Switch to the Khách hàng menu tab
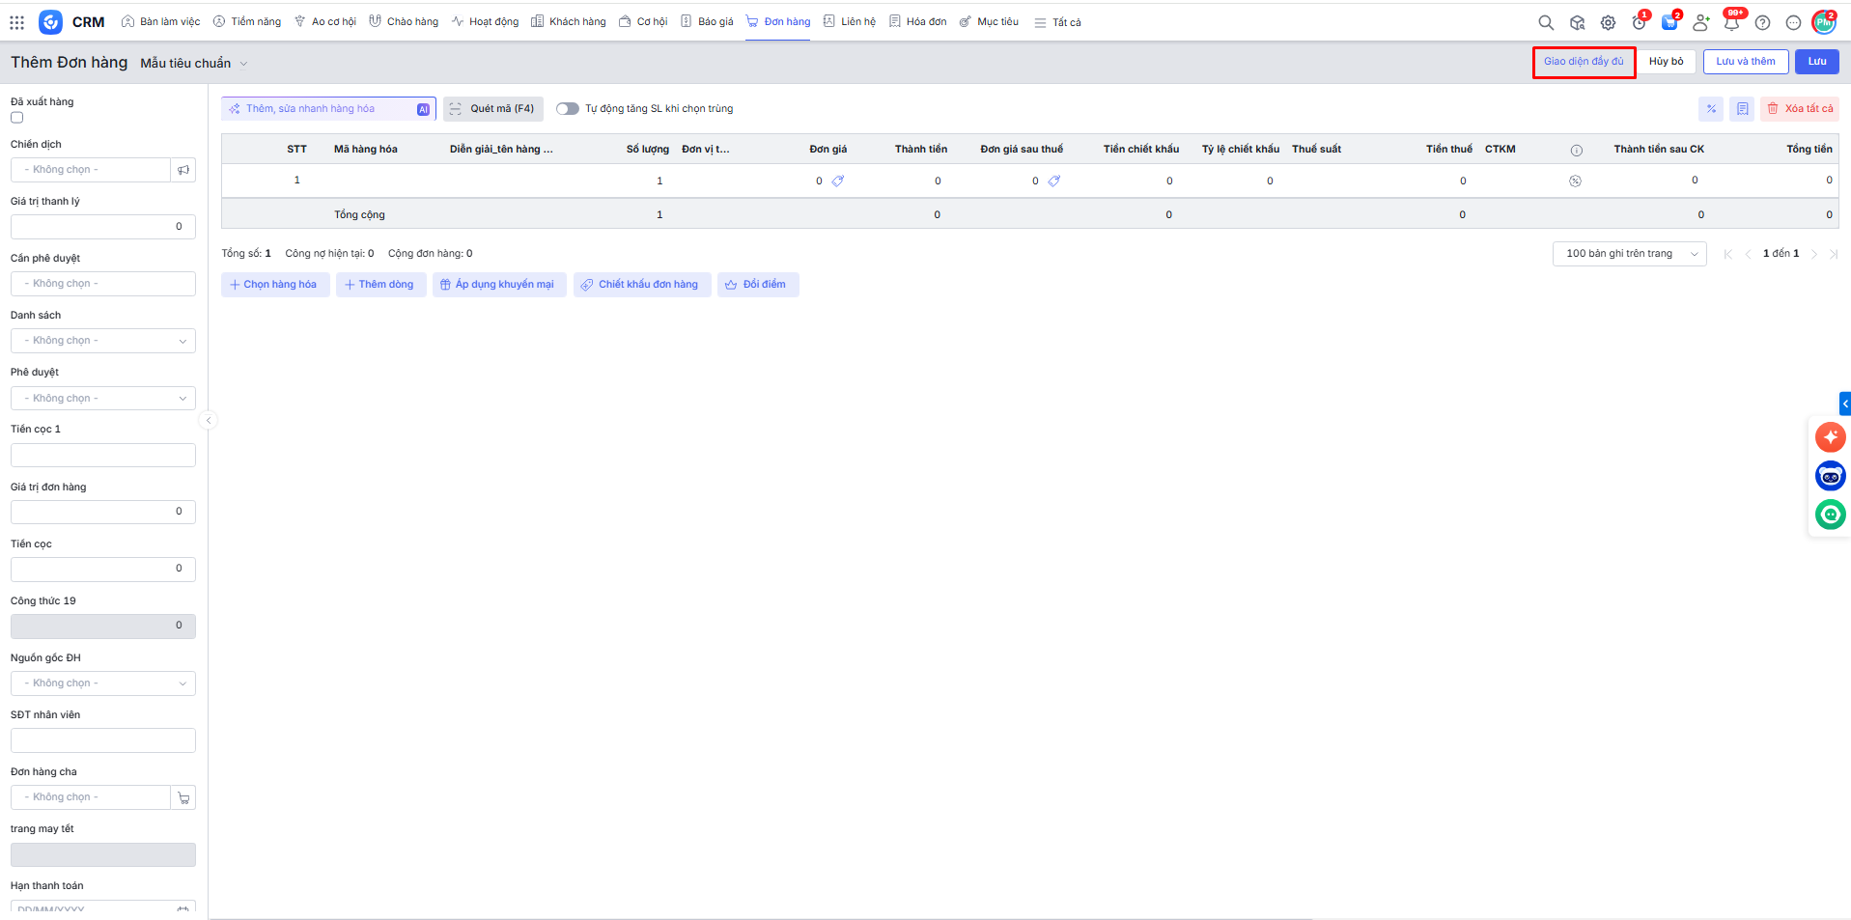 click(569, 22)
